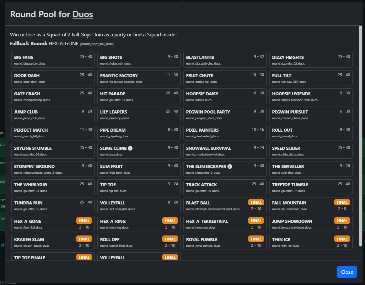Screen dimensions: 365x285
Task: Click the info icon next to THE SLIMESCRAPER
Action: coord(230,166)
